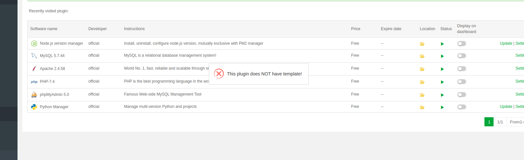
Task: Go to page 1 in pagination
Action: (x=489, y=122)
